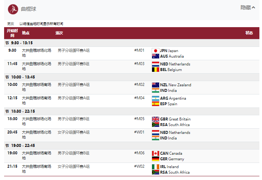The image size is (262, 180).
Task: Click the Germany flag icon
Action: (x=155, y=159)
